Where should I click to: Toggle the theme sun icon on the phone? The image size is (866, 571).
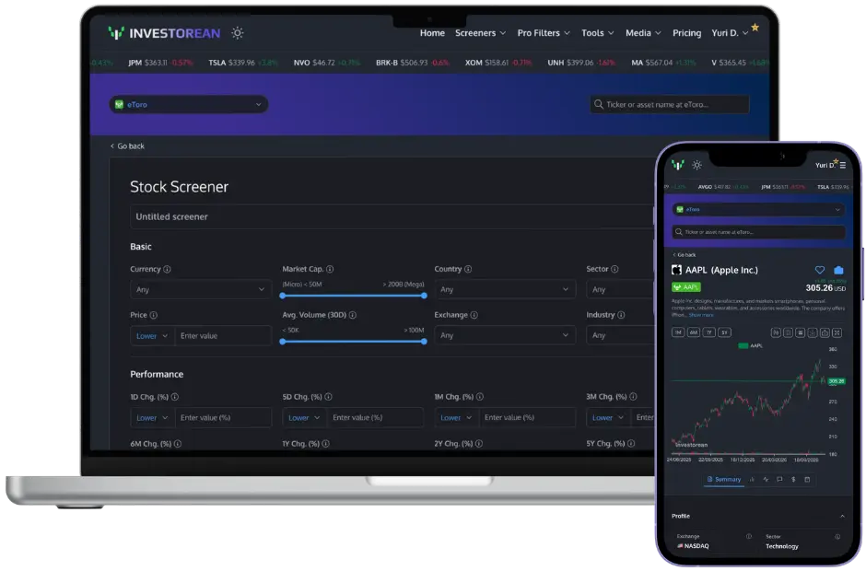[x=697, y=165]
